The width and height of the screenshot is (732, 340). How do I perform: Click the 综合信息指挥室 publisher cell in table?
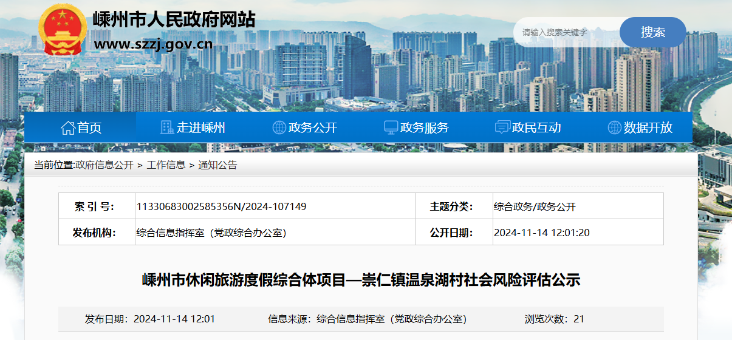[275, 233]
